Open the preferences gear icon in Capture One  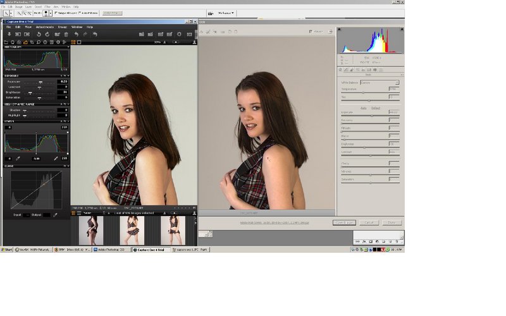180,34
